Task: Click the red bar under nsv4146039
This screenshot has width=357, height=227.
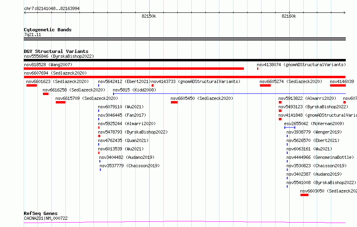Action: coord(338,85)
